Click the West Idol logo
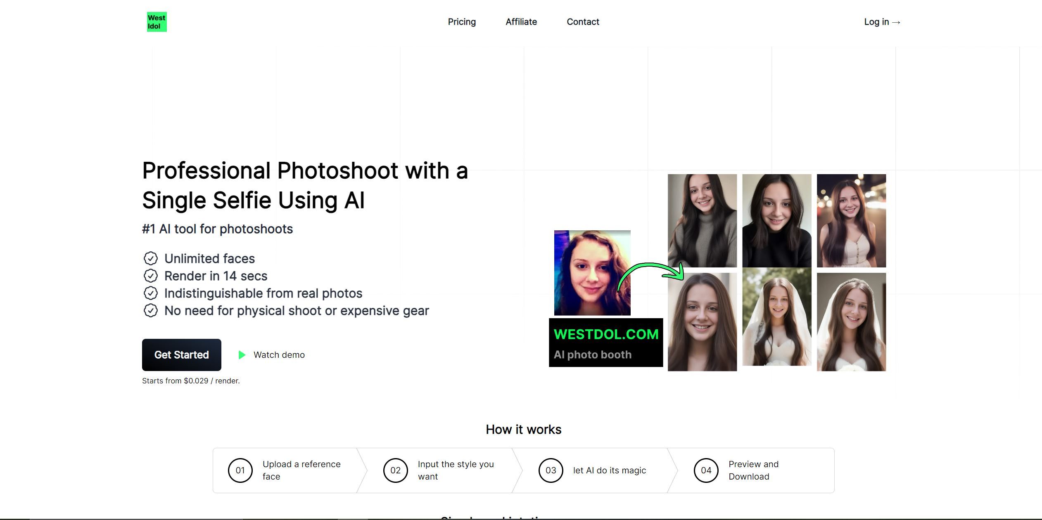Viewport: 1042px width, 520px height. (157, 21)
